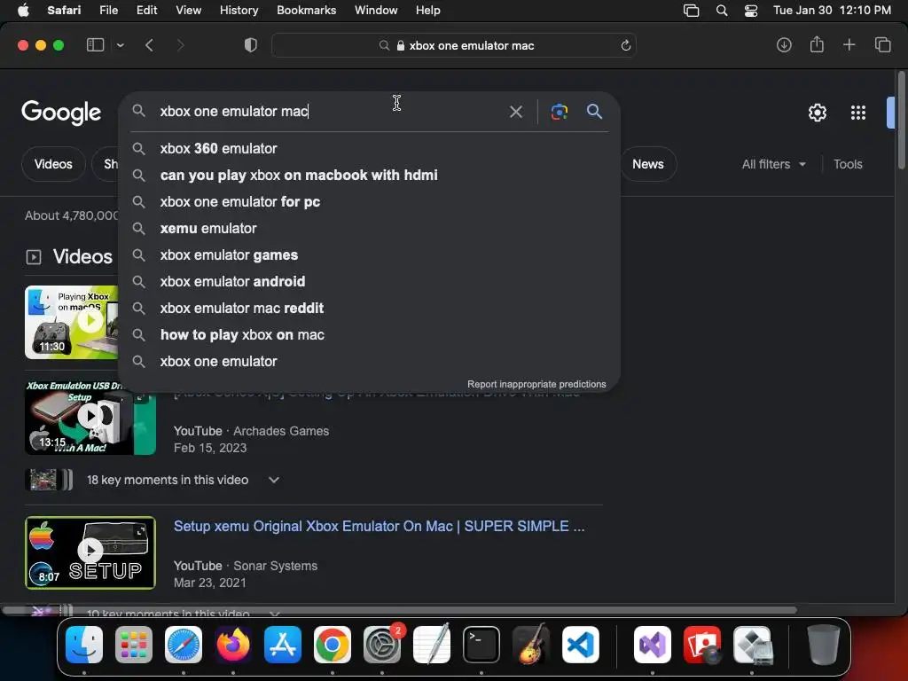Launch Google Chrome from the Dock
The height and width of the screenshot is (681, 908).
point(333,645)
